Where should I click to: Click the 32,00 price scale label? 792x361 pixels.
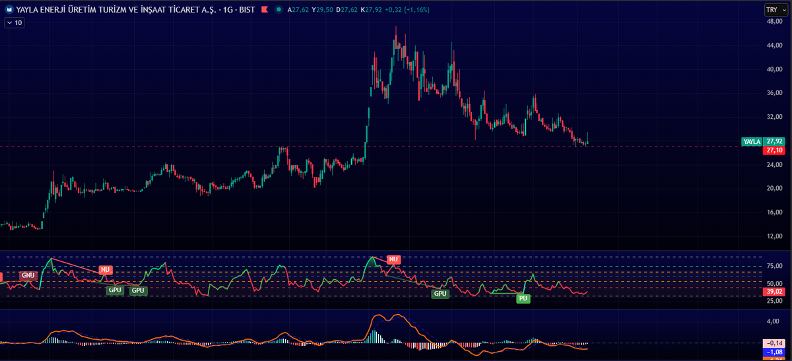coord(774,117)
